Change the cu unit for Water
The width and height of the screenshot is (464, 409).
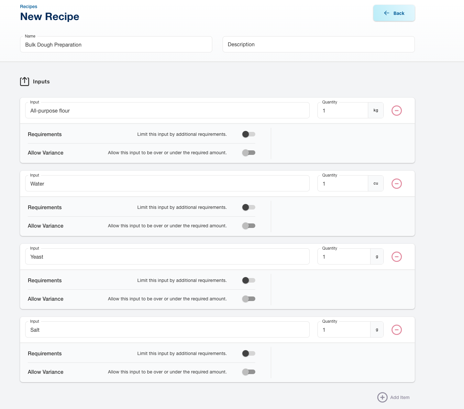pyautogui.click(x=376, y=184)
